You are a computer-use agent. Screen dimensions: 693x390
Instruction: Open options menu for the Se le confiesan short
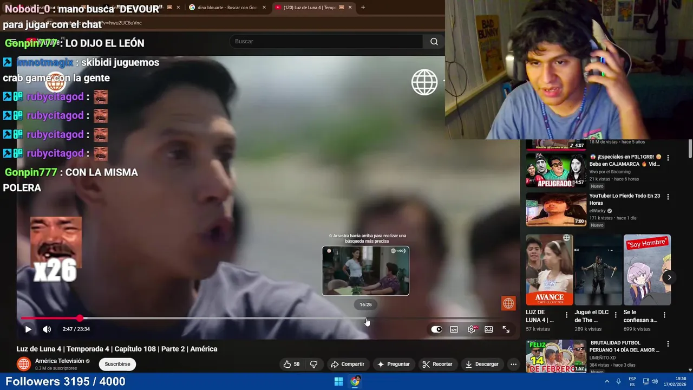pyautogui.click(x=664, y=315)
